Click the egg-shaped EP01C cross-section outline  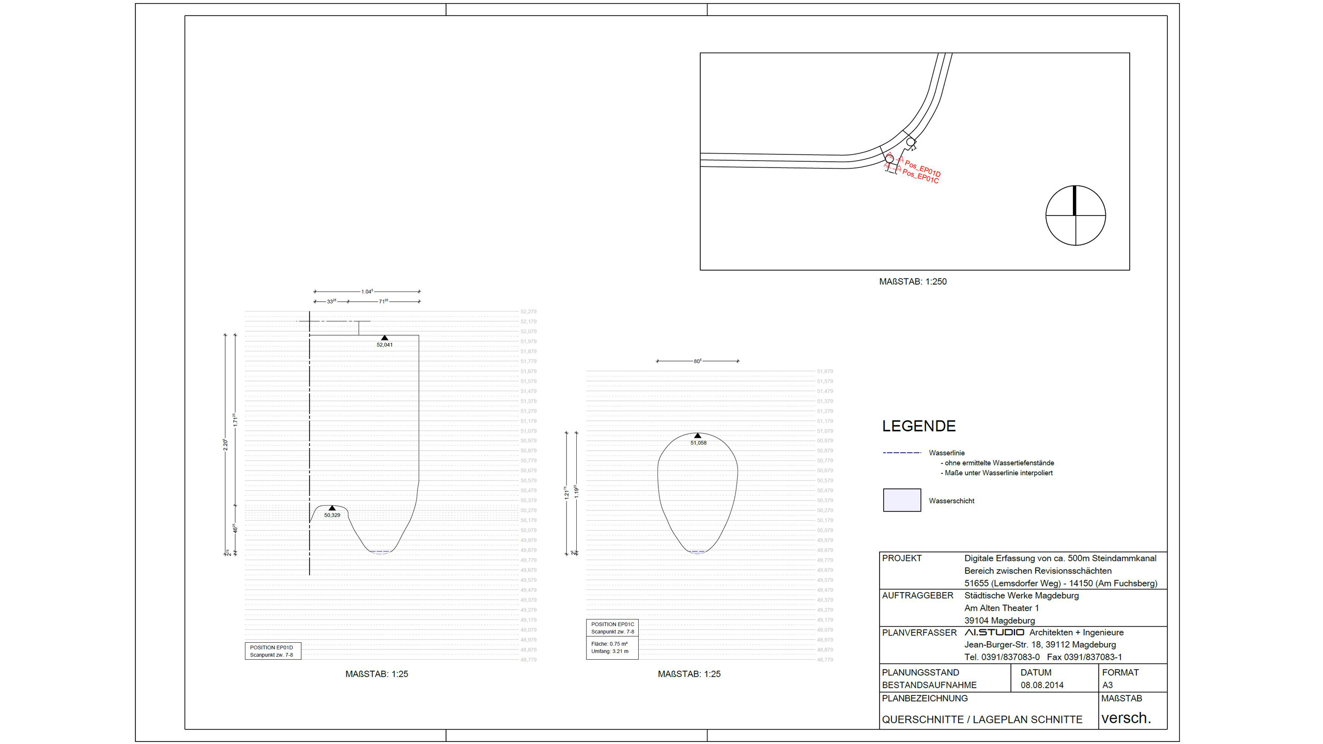coord(698,493)
